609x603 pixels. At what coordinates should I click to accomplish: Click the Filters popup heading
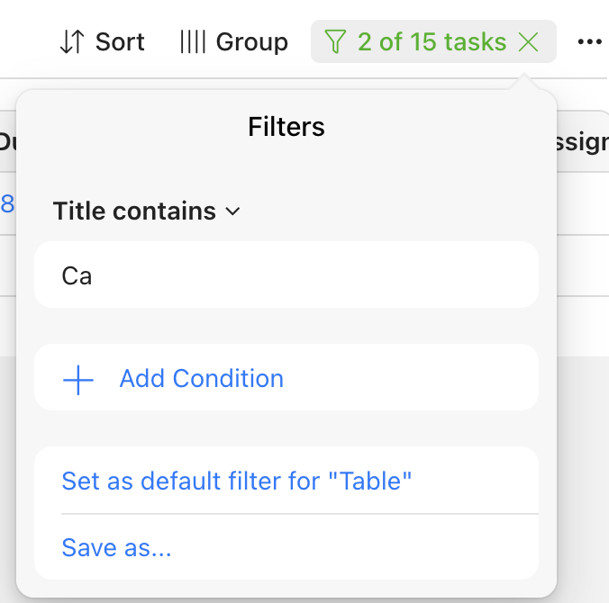pos(286,127)
